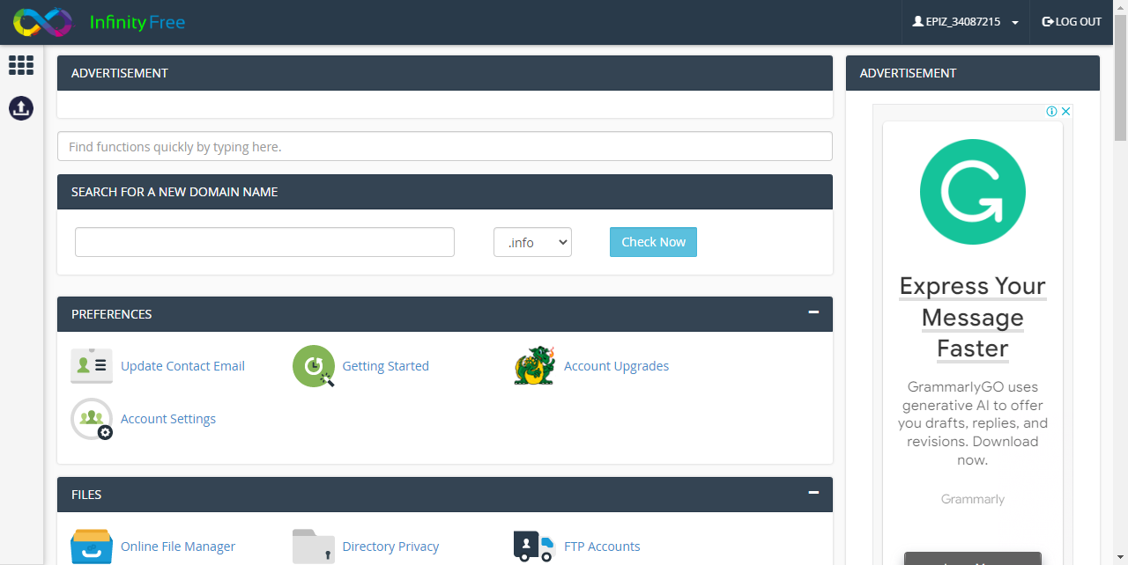
Task: Click the new domain name text box
Action: coord(264,242)
